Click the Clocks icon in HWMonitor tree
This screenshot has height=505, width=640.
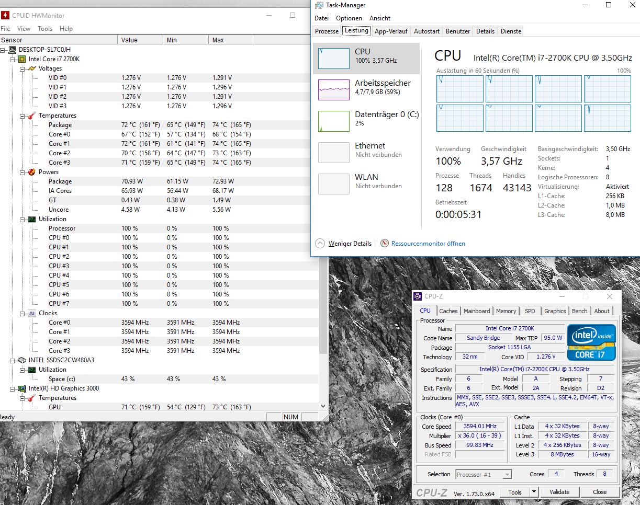(32, 313)
